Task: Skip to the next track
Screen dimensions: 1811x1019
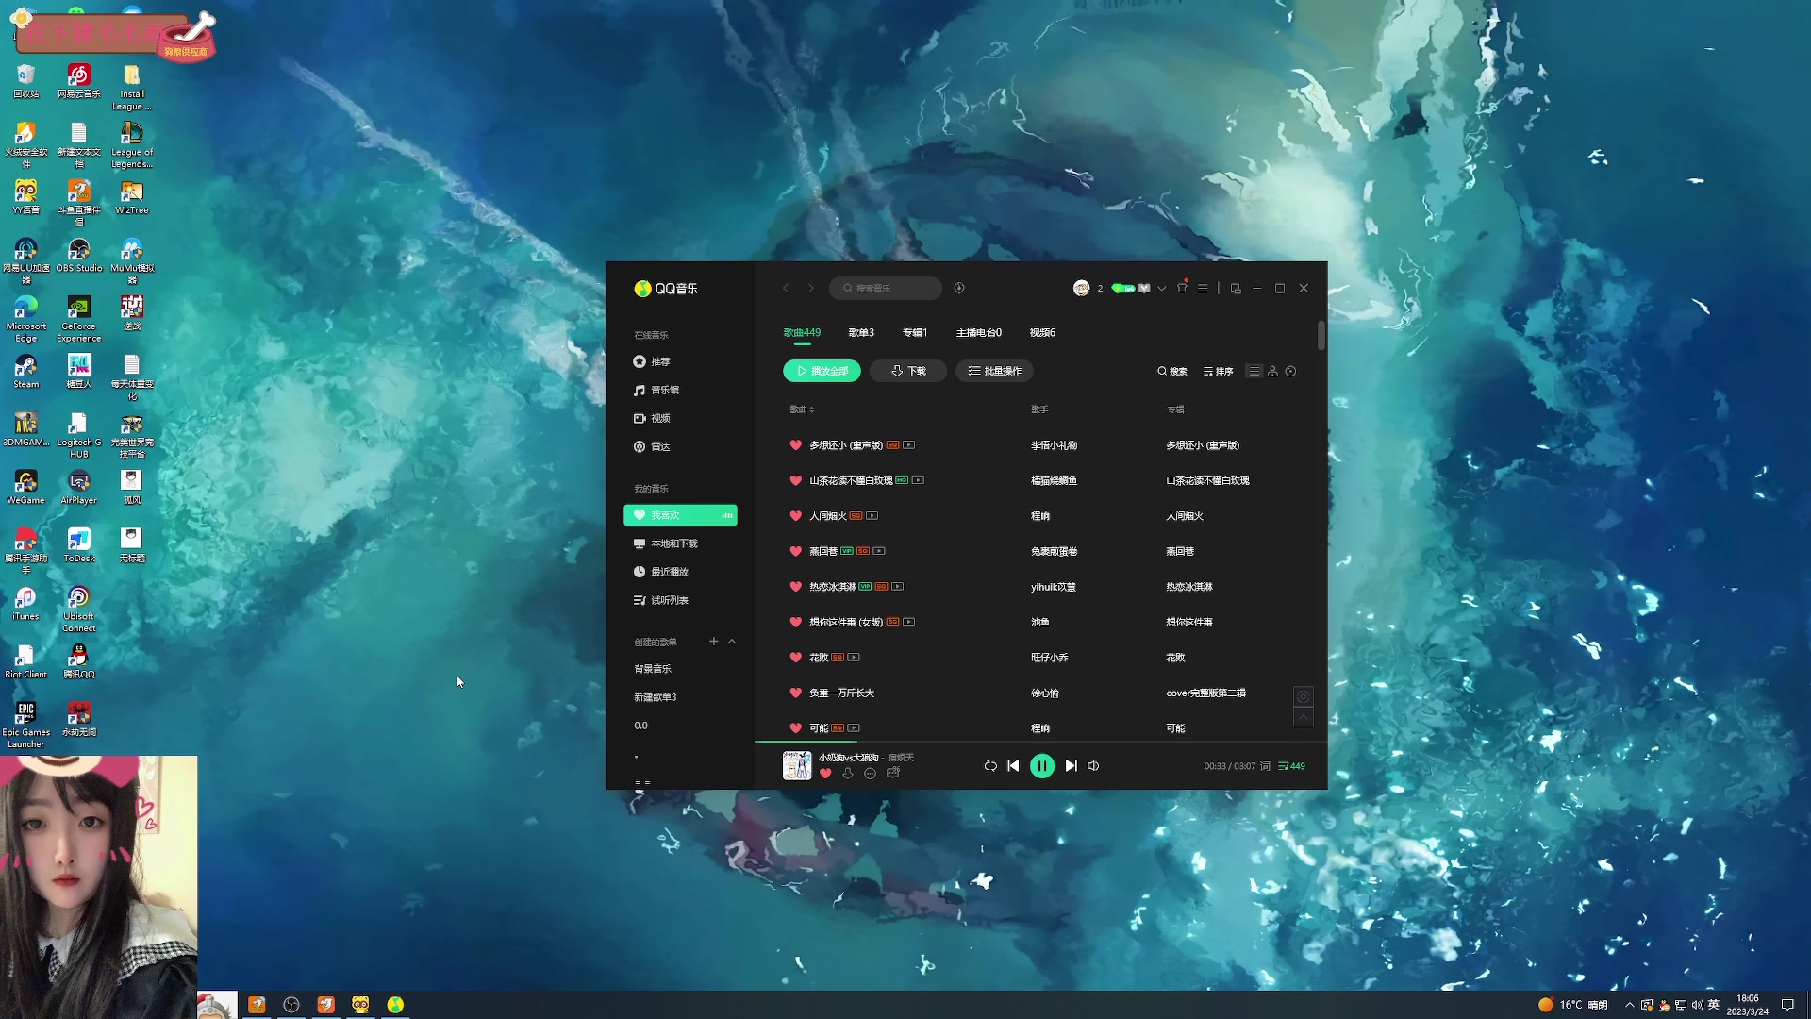Action: pyautogui.click(x=1071, y=766)
